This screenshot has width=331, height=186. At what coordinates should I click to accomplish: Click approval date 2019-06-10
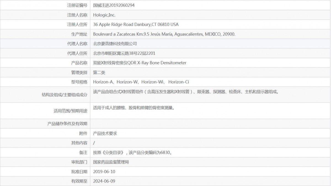point(104,172)
